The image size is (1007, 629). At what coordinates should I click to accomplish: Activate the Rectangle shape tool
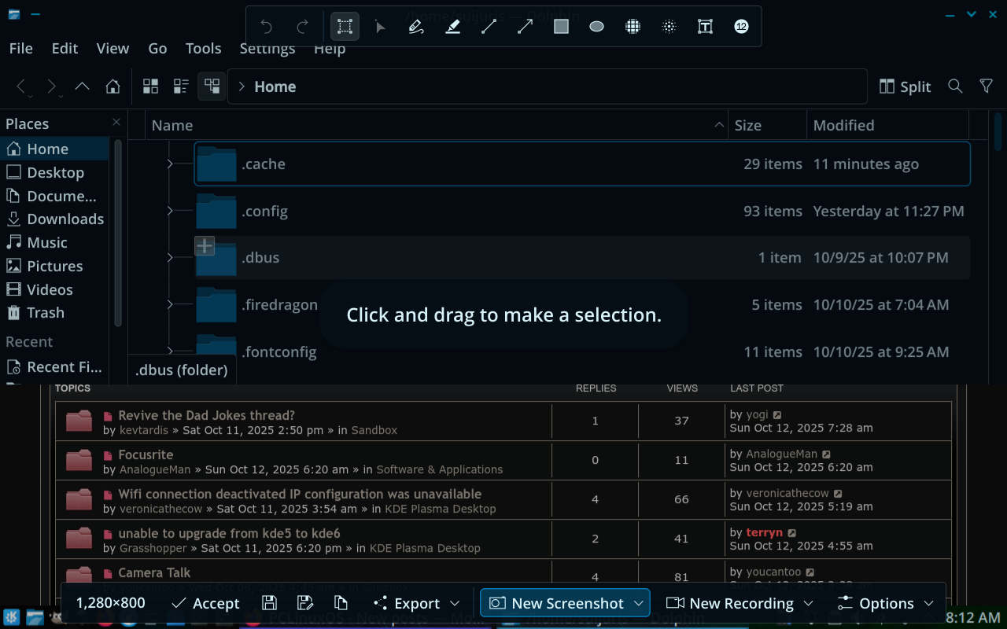pyautogui.click(x=561, y=27)
